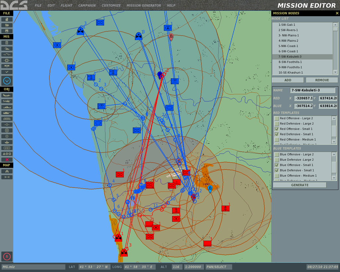Click Blue Templates list scroll-up arrow

pyautogui.click(x=334, y=154)
